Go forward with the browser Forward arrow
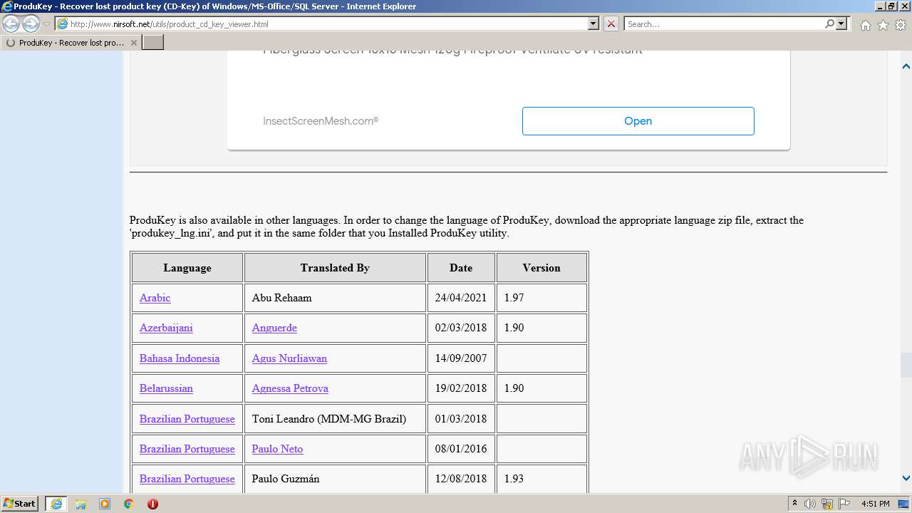The height and width of the screenshot is (513, 912). pos(31,24)
